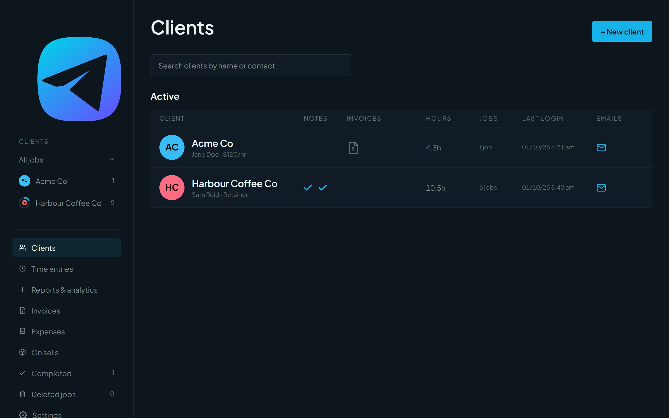Click the LAST LOGIN column header

click(543, 118)
